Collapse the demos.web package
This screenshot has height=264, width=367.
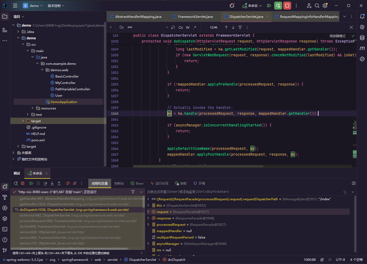[x=42, y=70]
